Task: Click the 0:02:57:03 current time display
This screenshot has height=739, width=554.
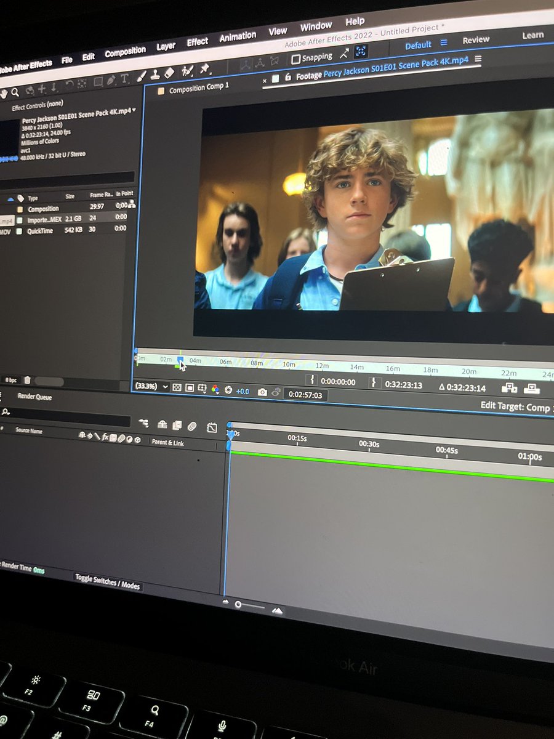Action: pyautogui.click(x=305, y=394)
